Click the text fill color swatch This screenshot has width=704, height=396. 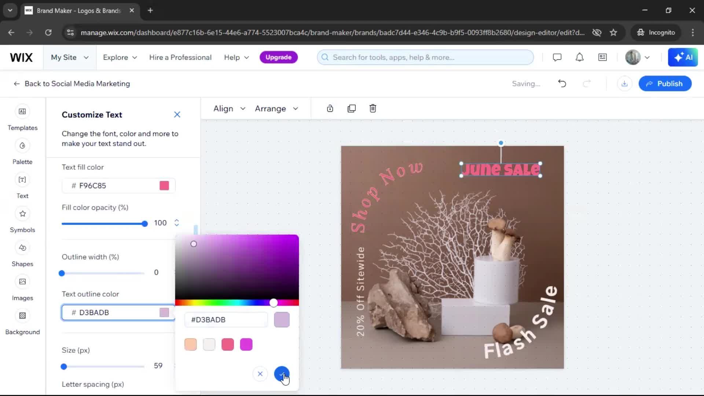pyautogui.click(x=164, y=186)
